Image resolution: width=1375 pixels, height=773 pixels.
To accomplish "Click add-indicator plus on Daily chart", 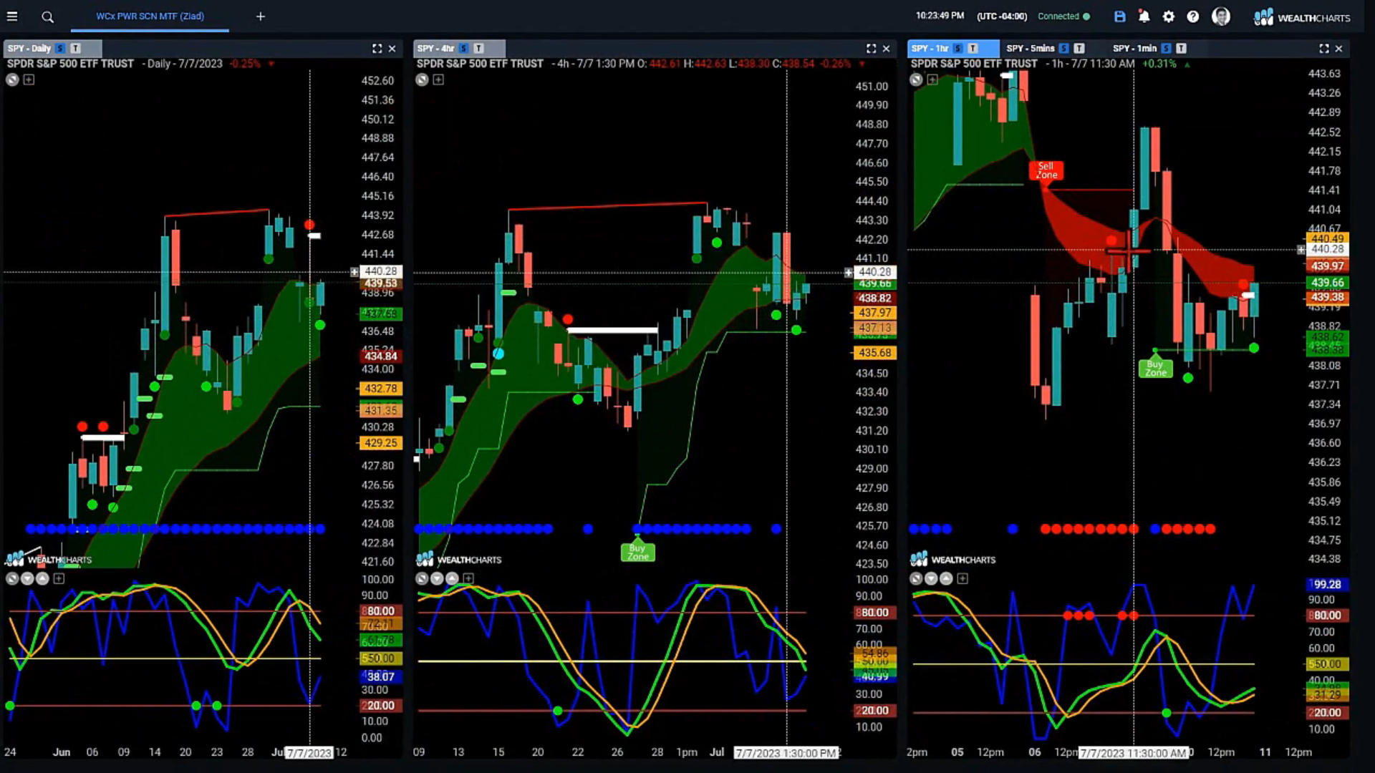I will click(x=29, y=79).
